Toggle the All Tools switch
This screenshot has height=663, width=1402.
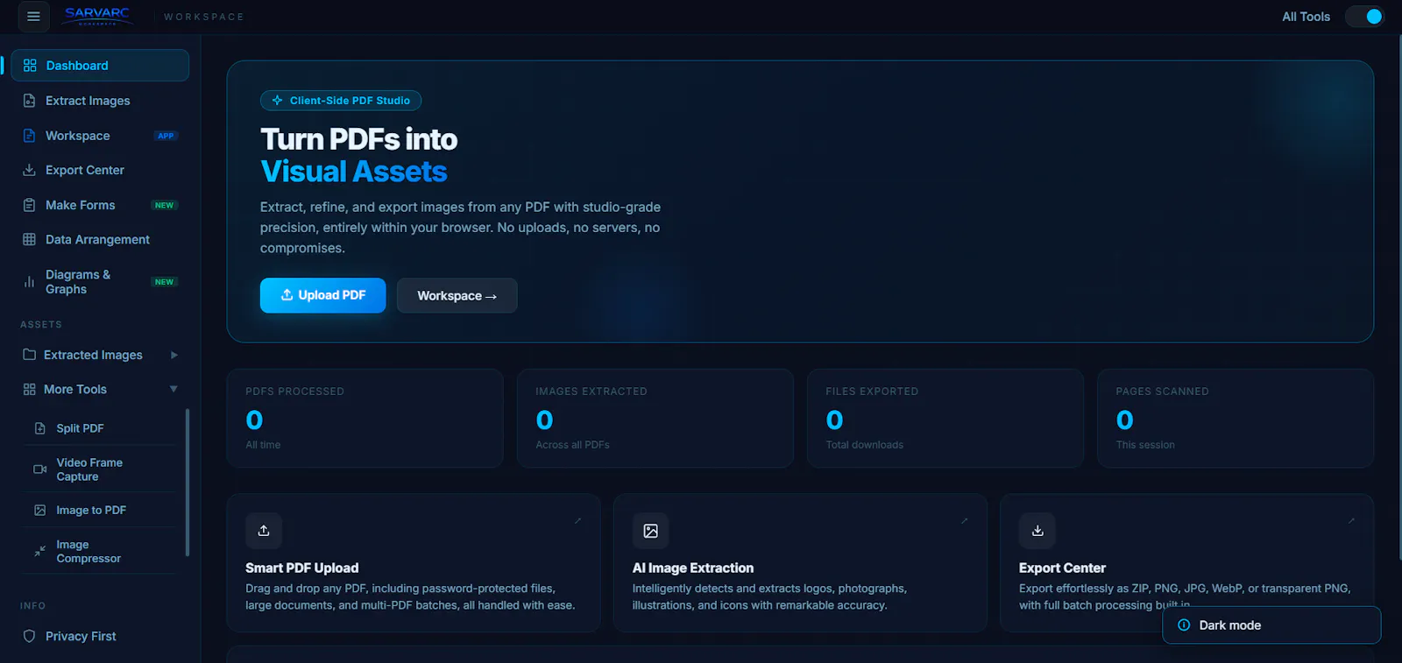pyautogui.click(x=1364, y=17)
